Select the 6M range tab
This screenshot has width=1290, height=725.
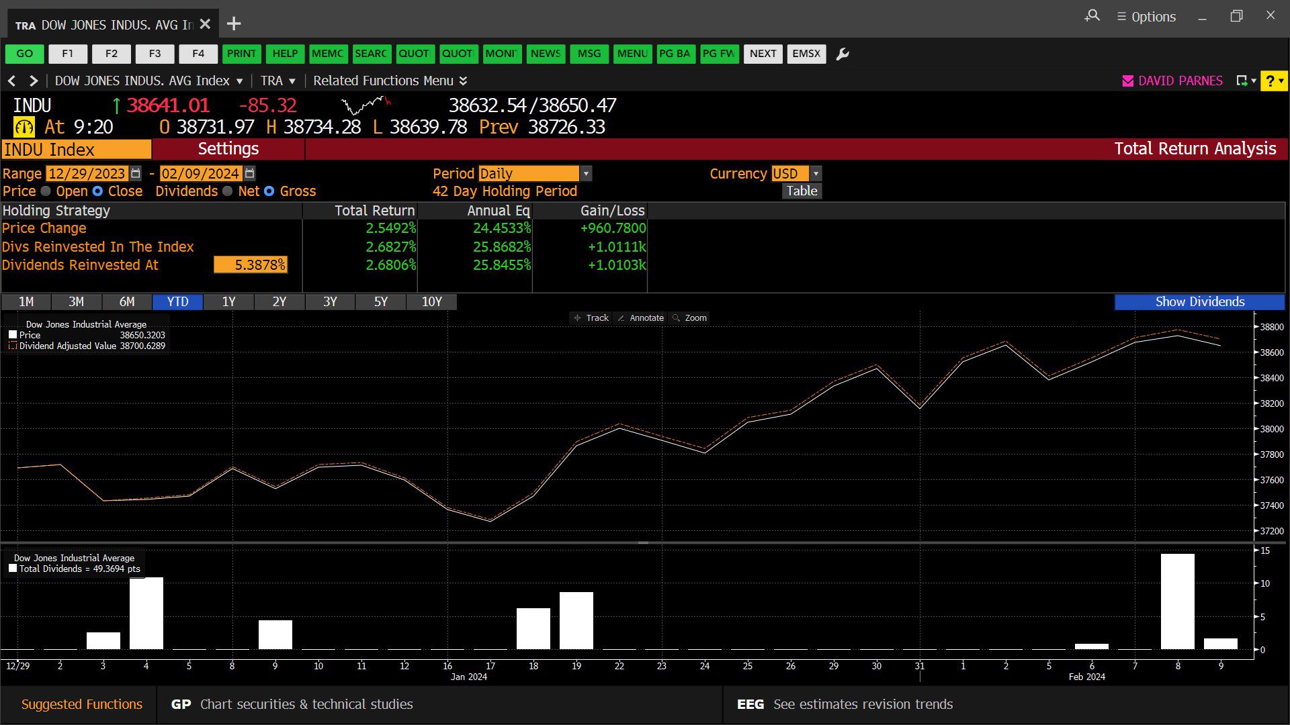pos(127,302)
